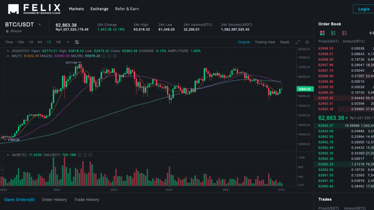Click the 24h Volume(BTC) value 22,206.01
The image size is (374, 210).
pyautogui.click(x=192, y=29)
